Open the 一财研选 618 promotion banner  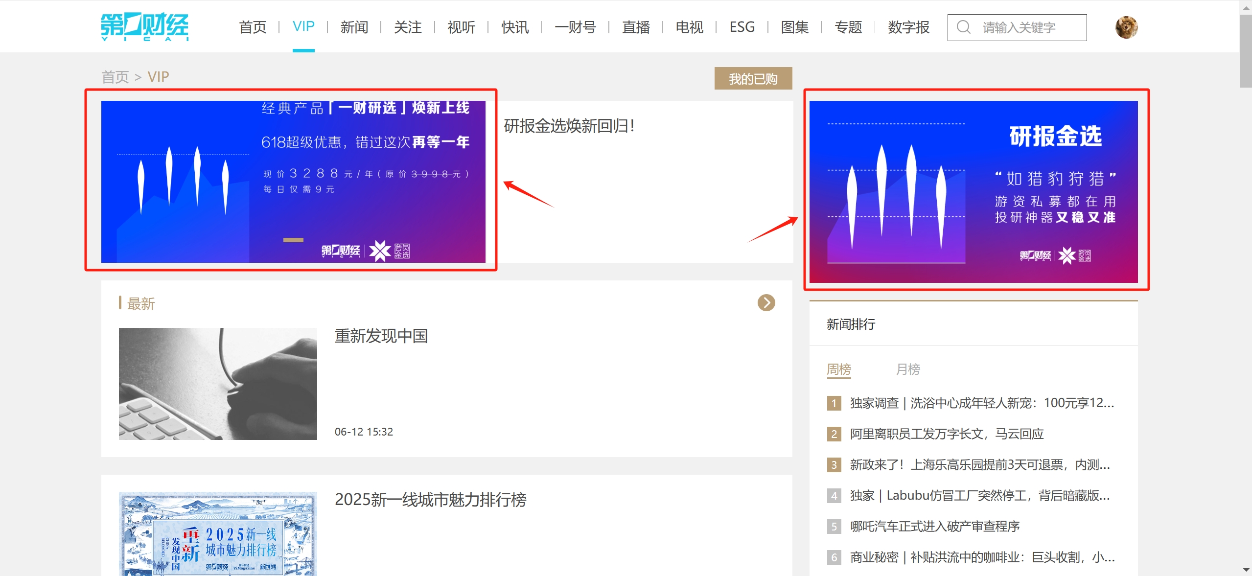(x=293, y=182)
